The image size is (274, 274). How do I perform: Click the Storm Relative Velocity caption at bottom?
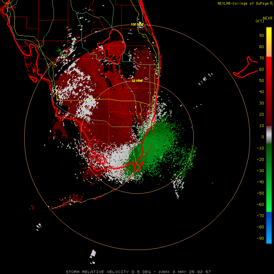click(138, 272)
